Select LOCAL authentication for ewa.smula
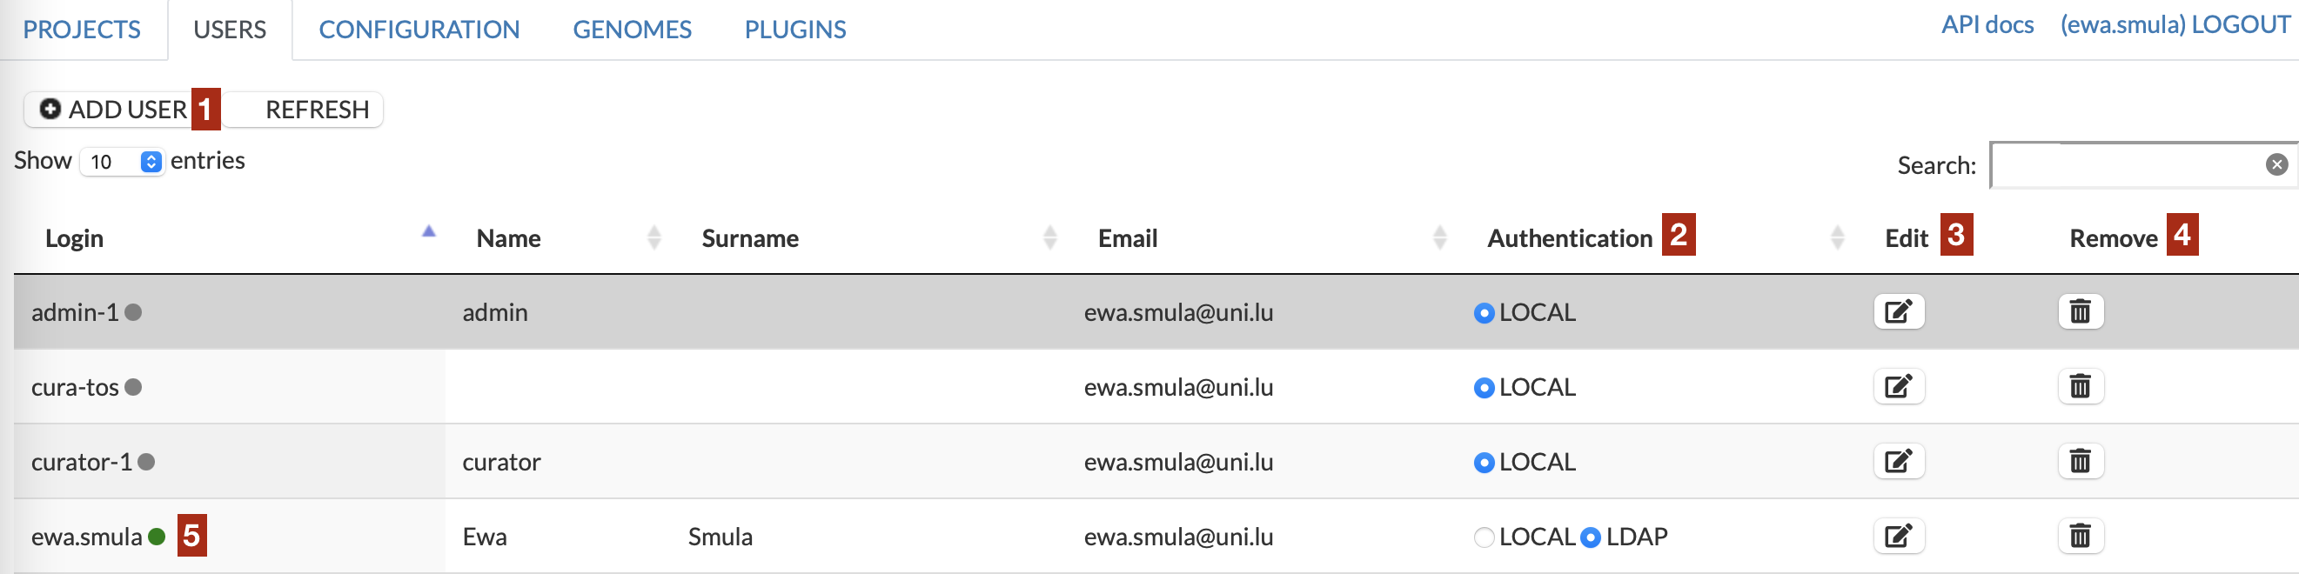The image size is (2299, 574). point(1484,537)
